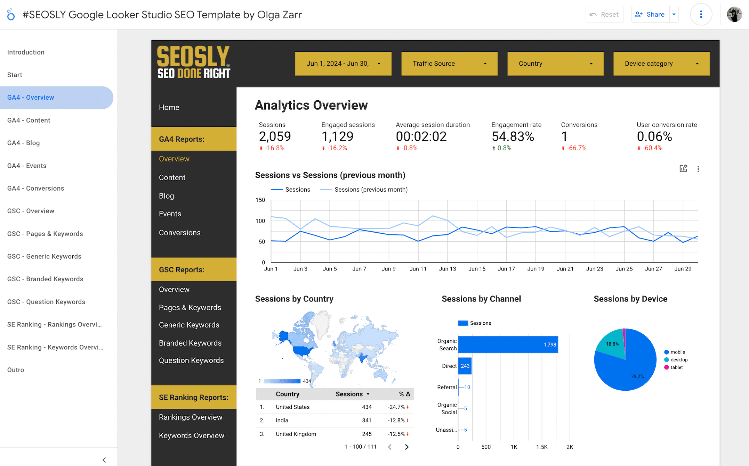The image size is (749, 466).
Task: Click the United Kingdom table row
Action: pyautogui.click(x=335, y=434)
